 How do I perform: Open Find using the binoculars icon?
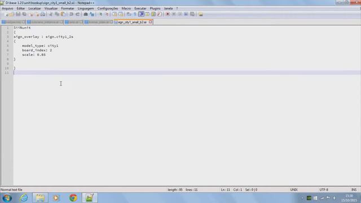pos(86,14)
